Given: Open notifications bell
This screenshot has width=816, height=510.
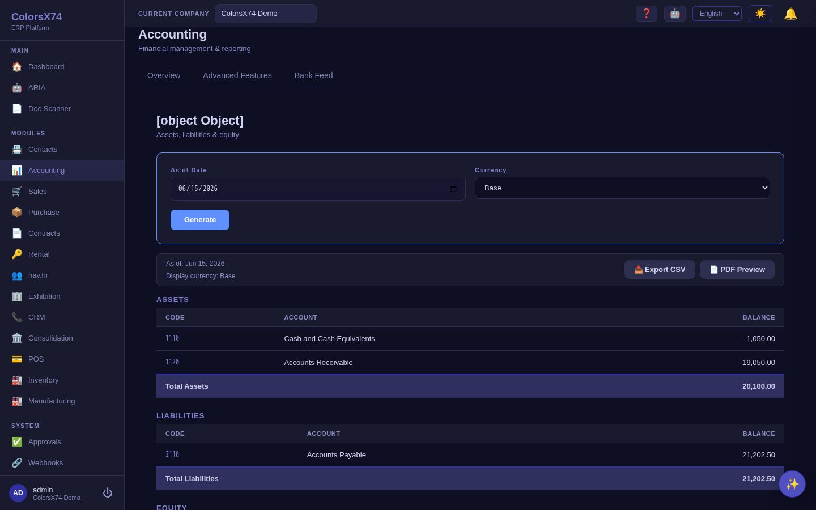Looking at the screenshot, I should (x=790, y=14).
